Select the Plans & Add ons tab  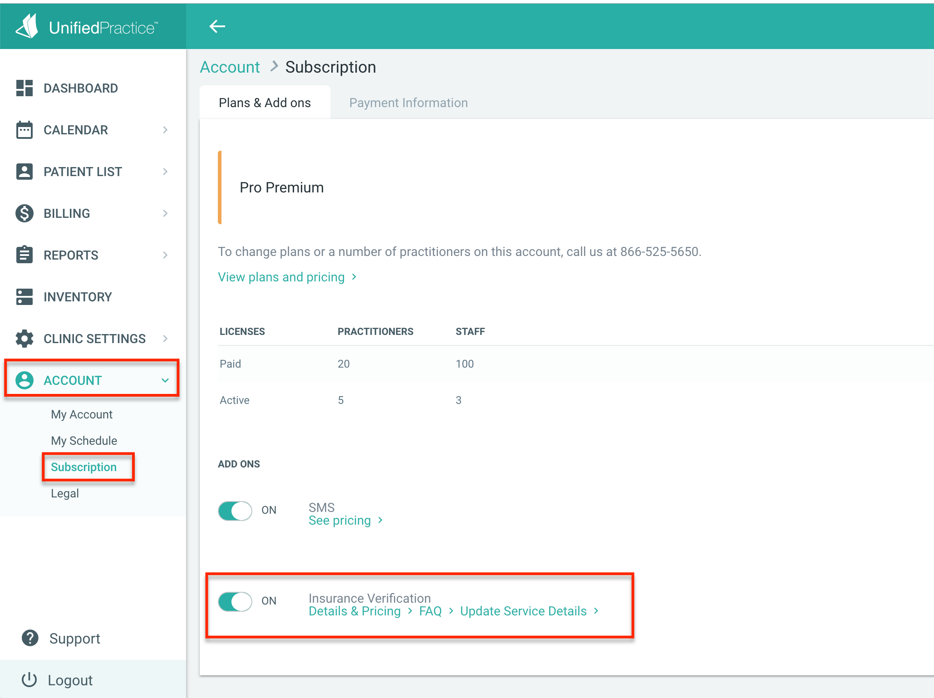coord(265,103)
